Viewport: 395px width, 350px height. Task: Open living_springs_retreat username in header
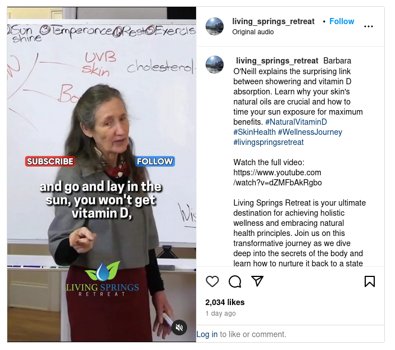pos(273,21)
